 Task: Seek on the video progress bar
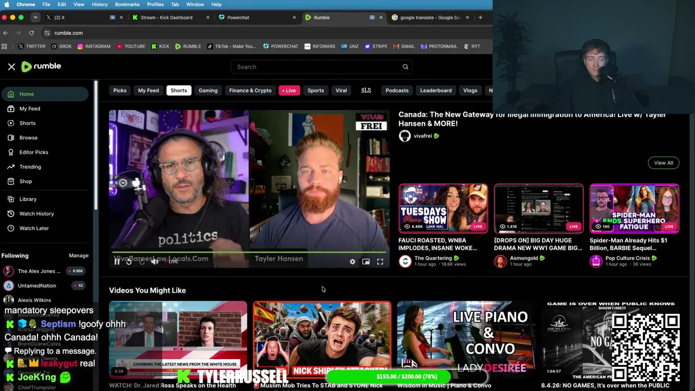(249, 252)
